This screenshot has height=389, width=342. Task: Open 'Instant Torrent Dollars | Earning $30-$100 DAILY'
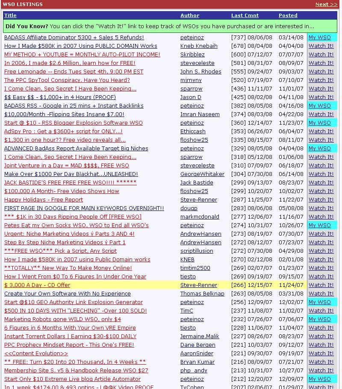[70, 336]
